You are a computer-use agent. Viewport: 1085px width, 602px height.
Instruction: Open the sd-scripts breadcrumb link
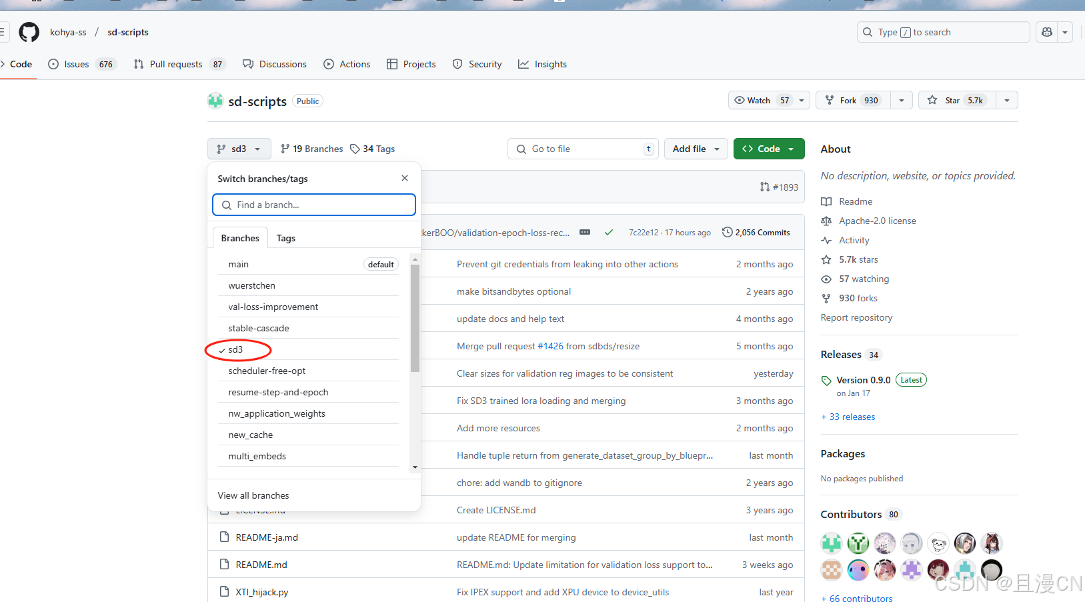(x=128, y=32)
